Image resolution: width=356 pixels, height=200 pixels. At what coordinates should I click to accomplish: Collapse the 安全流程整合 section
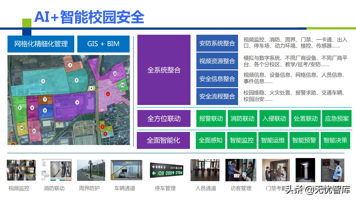(x=217, y=97)
